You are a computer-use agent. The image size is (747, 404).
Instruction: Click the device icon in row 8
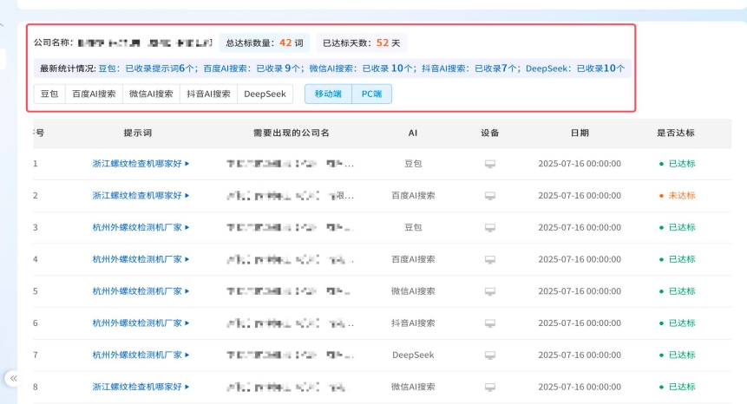click(489, 388)
